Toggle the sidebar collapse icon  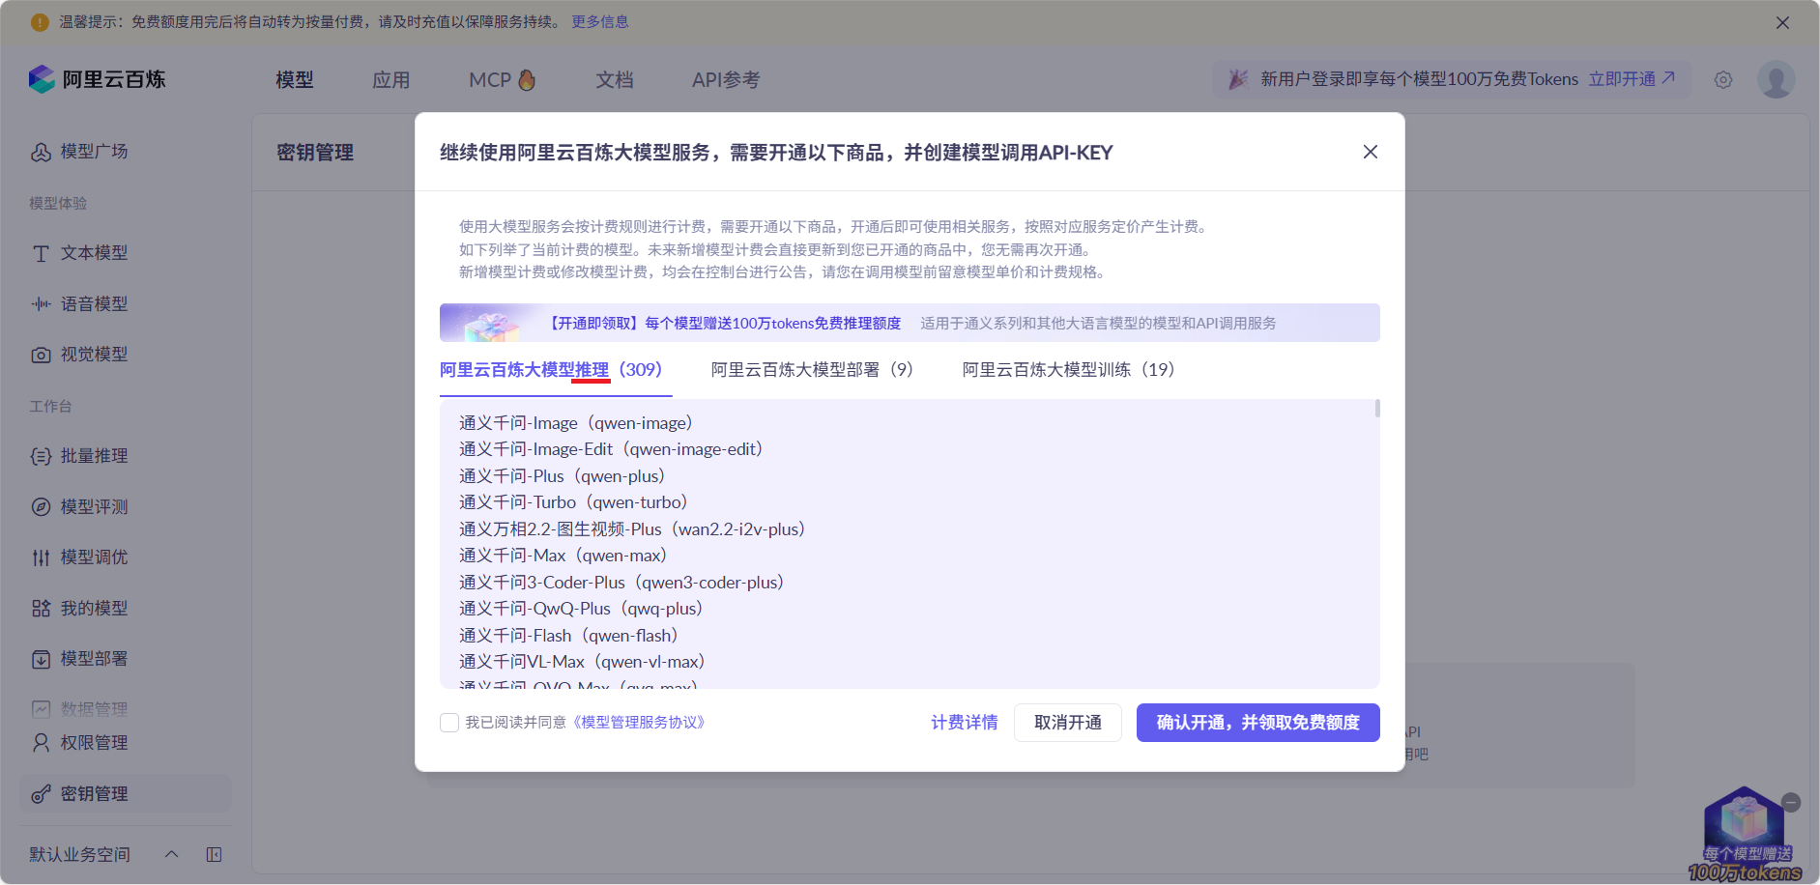pos(214,854)
